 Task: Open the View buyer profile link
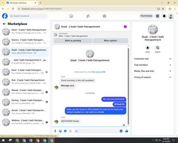tap(98, 72)
